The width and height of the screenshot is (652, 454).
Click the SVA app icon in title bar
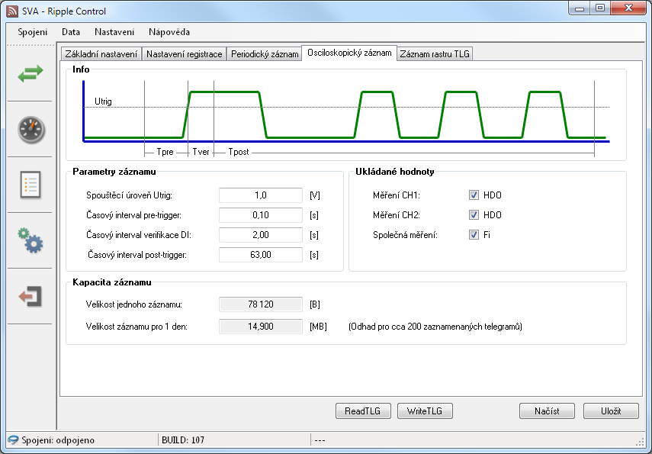point(11,11)
